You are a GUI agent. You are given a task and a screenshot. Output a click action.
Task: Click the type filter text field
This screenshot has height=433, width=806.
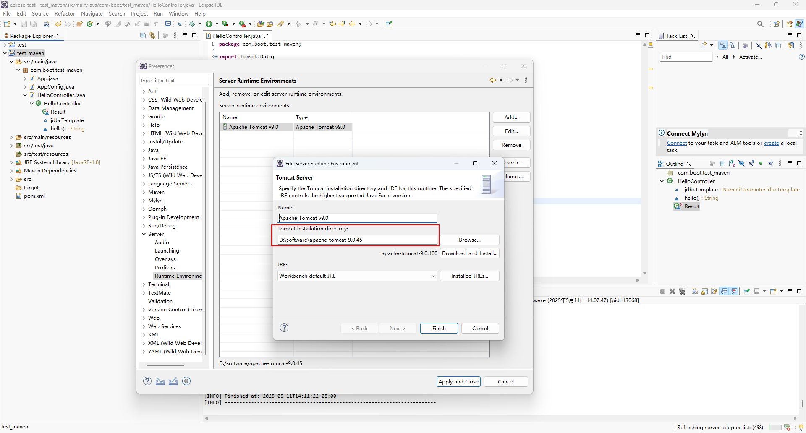[174, 80]
